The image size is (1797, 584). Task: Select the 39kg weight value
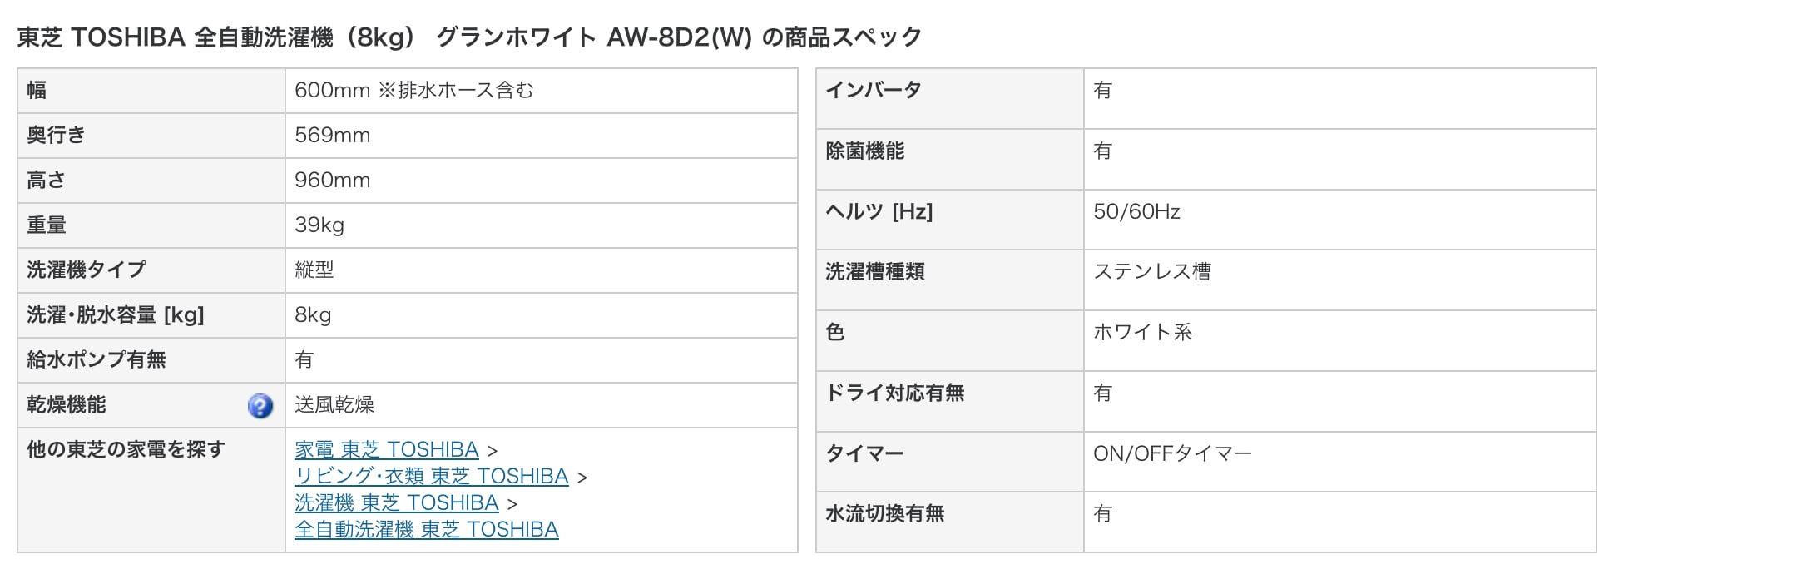(x=319, y=225)
